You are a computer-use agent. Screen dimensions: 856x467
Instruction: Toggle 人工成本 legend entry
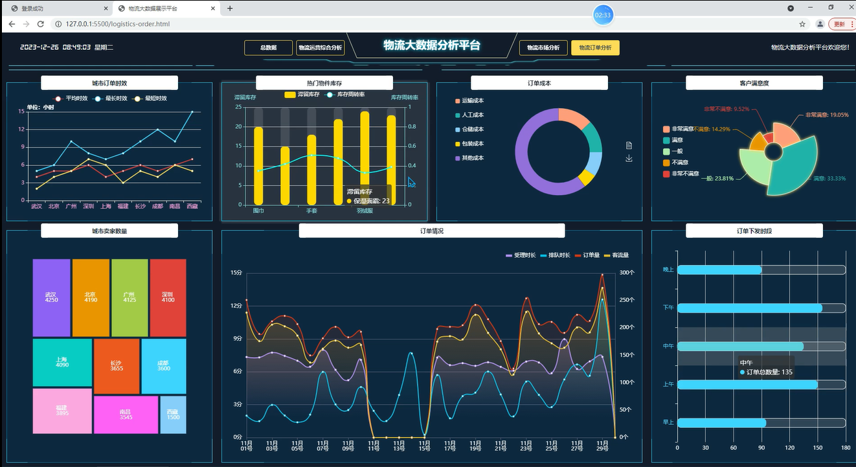point(471,115)
